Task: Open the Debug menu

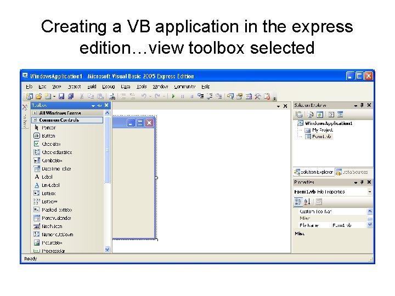Action: point(109,87)
